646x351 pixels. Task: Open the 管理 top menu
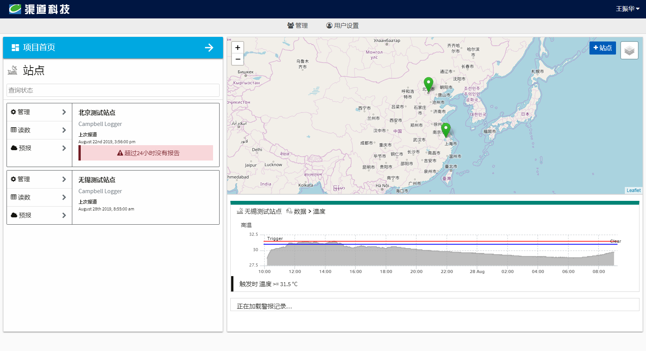pyautogui.click(x=298, y=25)
